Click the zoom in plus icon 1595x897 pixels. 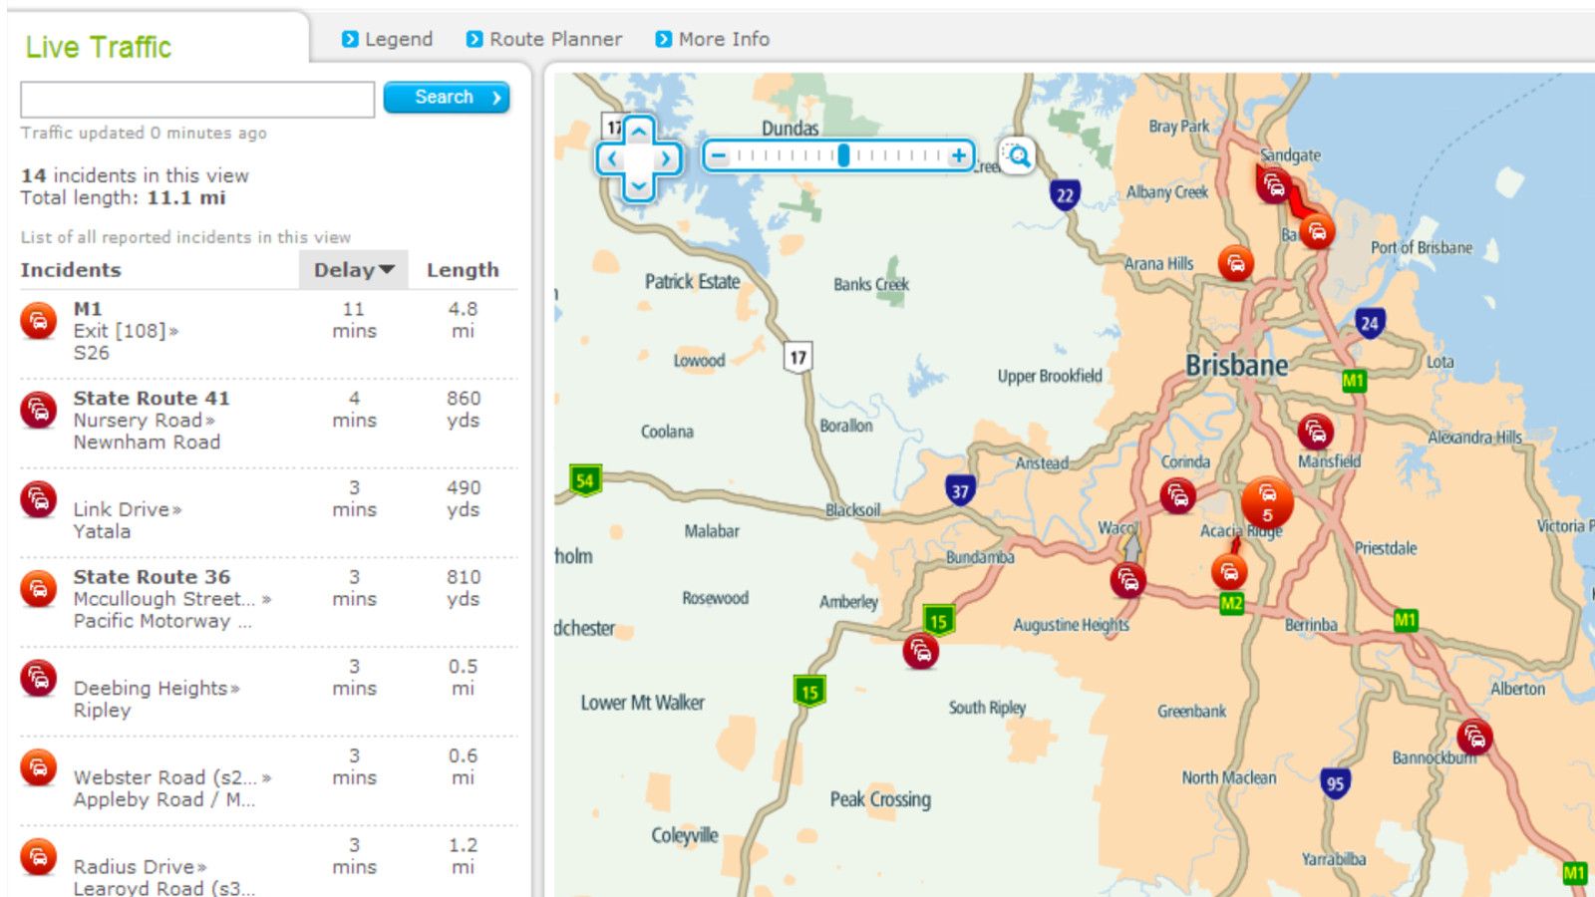pyautogui.click(x=959, y=155)
